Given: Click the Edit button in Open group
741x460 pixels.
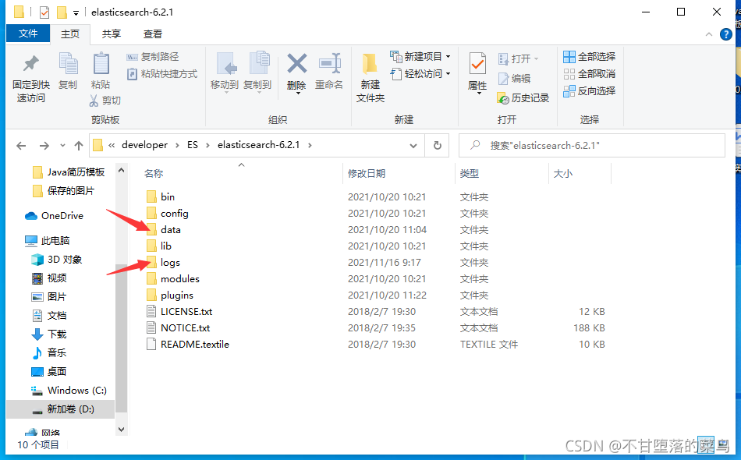Looking at the screenshot, I should point(514,79).
